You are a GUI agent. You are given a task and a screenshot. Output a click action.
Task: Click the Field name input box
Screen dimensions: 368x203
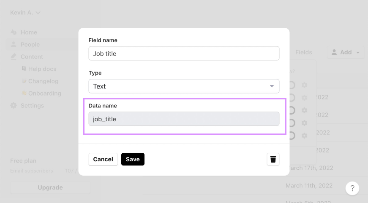click(184, 53)
